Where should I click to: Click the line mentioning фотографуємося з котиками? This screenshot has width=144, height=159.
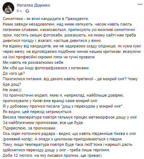[46, 68]
